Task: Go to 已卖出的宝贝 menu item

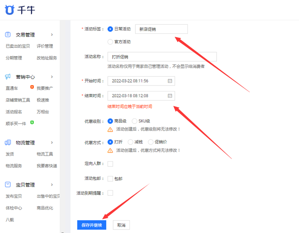Action: tap(18, 46)
